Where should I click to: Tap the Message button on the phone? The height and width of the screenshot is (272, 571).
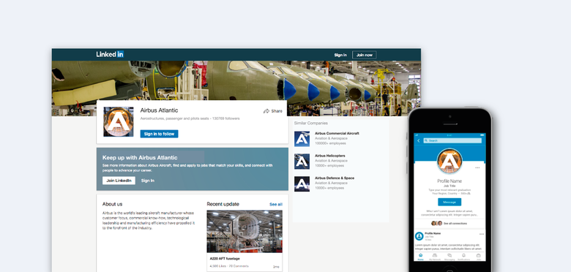coord(449,203)
